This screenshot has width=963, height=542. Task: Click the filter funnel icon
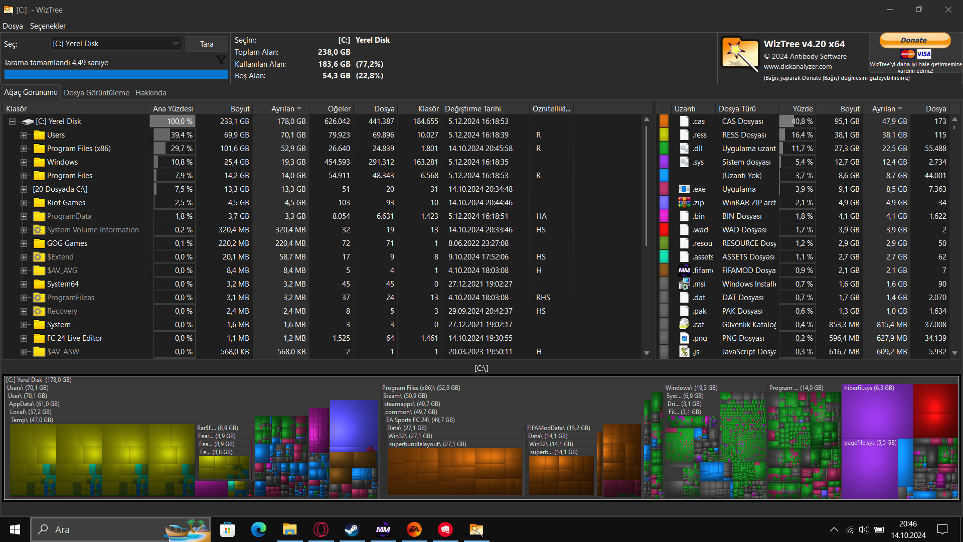[x=221, y=60]
